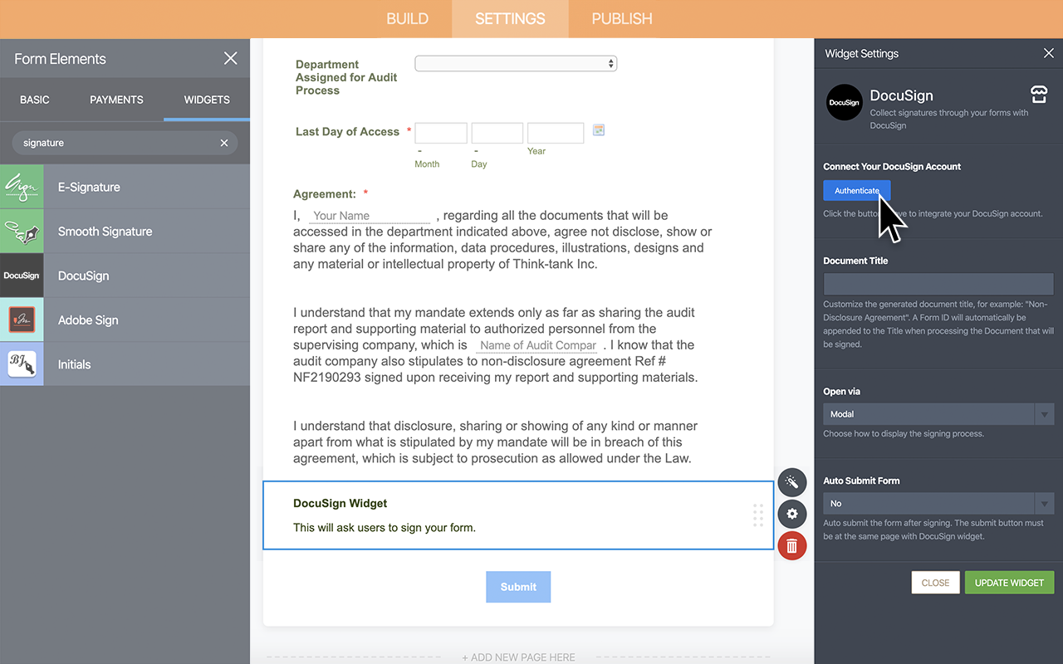The height and width of the screenshot is (664, 1063).
Task: Click the Submit button on the form
Action: click(518, 587)
